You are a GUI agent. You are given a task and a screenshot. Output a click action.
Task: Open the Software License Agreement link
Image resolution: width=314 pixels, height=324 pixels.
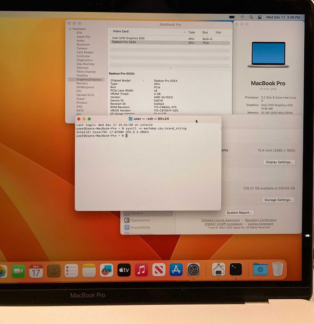coord(221,220)
